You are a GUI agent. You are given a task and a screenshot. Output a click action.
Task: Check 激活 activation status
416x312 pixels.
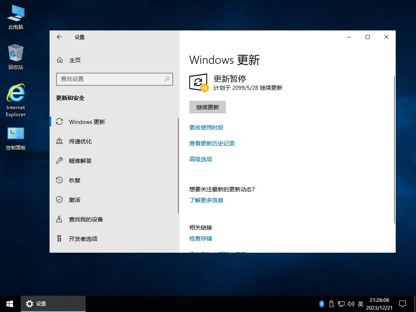(x=75, y=199)
